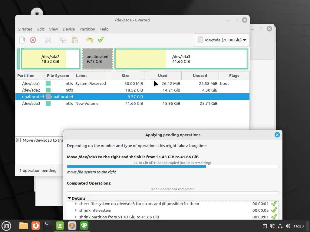Open the /dev/sda device selector dropdown

point(222,40)
